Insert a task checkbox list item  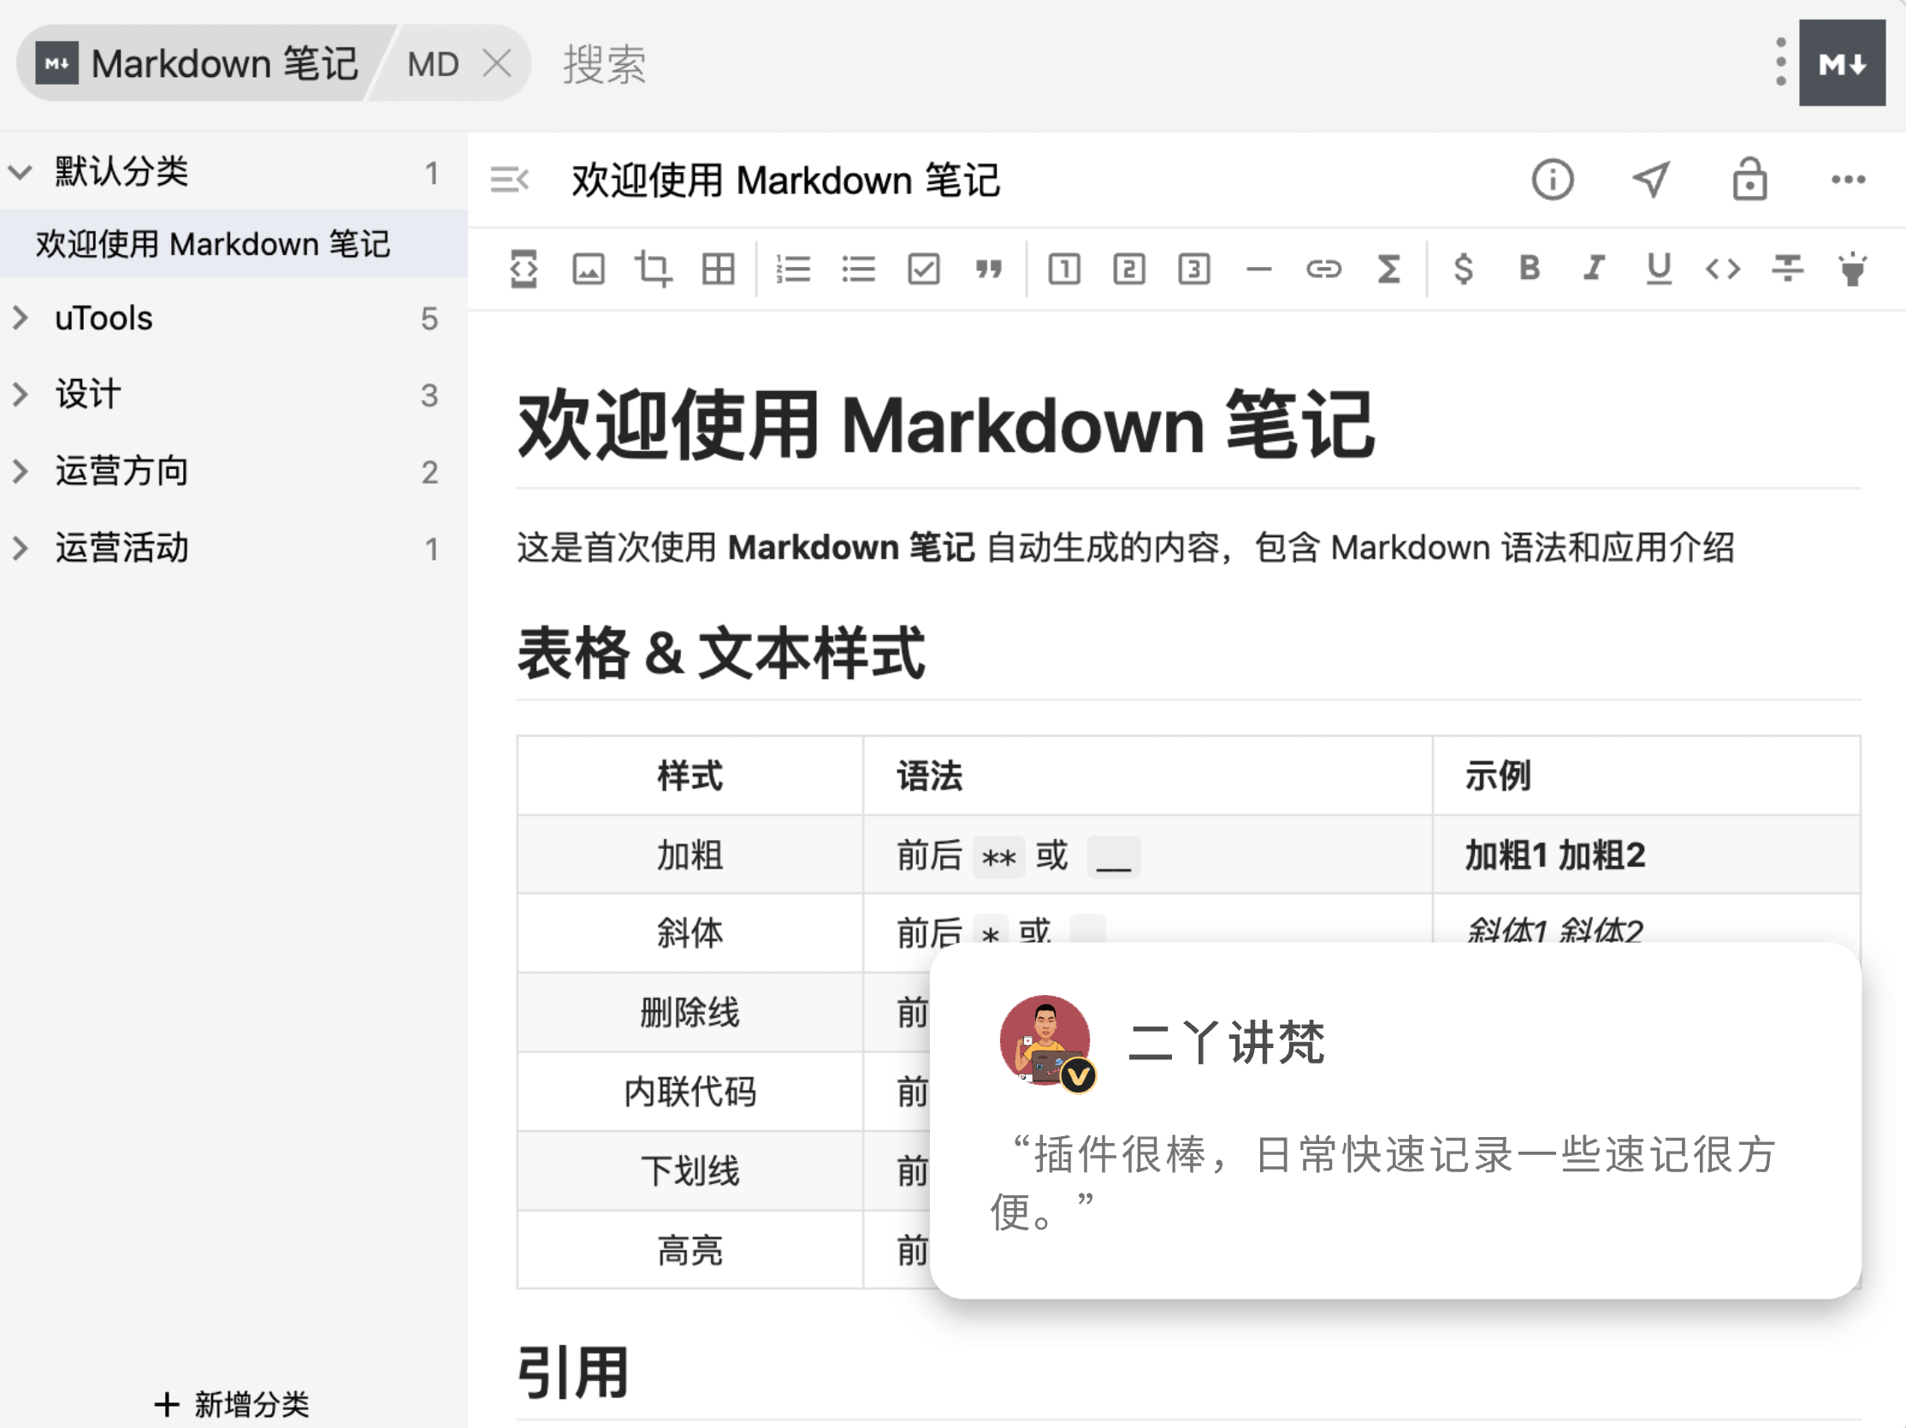pos(923,269)
